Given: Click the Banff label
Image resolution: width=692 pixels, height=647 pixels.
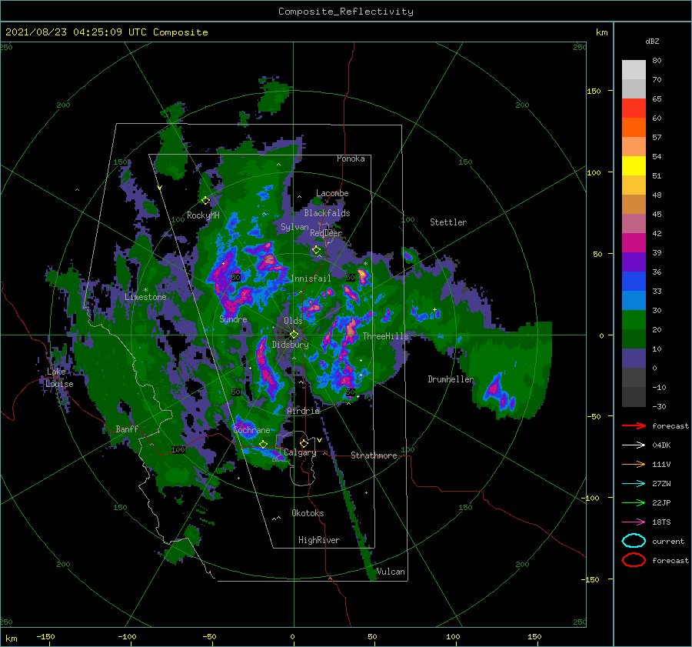Looking at the screenshot, I should (x=127, y=429).
